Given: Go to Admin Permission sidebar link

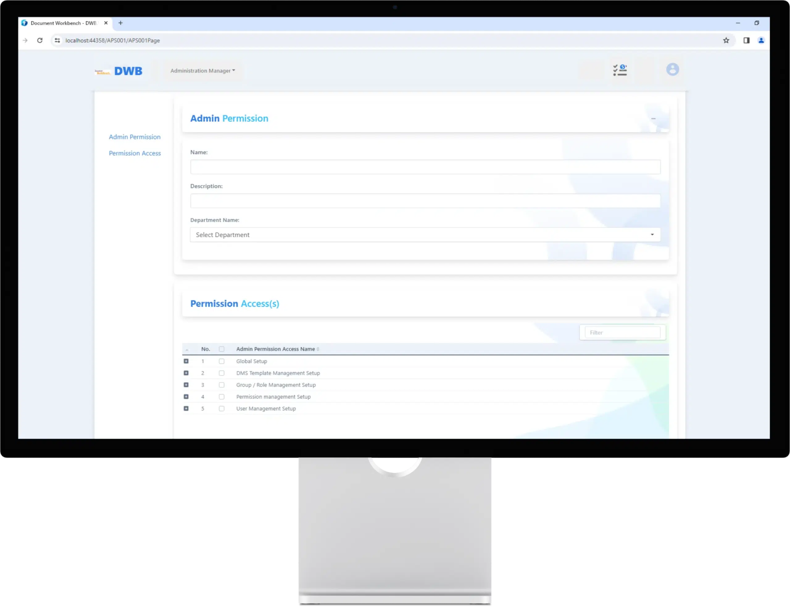Looking at the screenshot, I should tap(135, 137).
